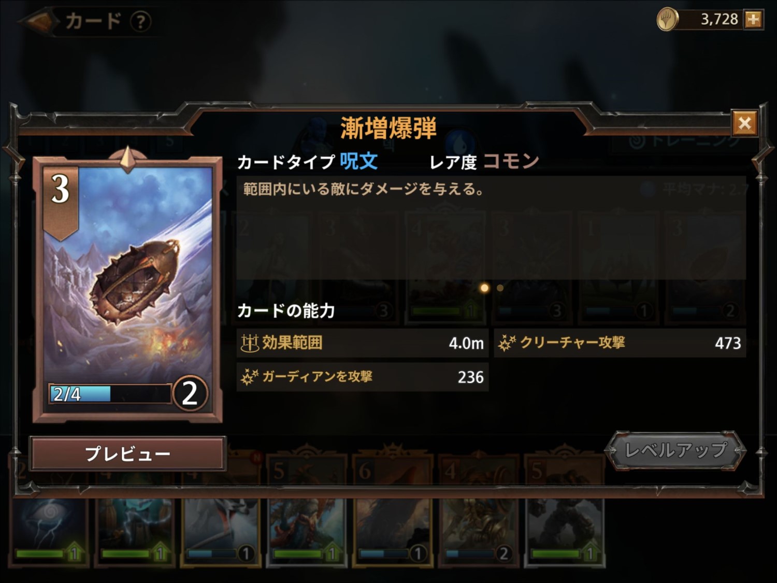Screen dimensions: 777x583
Task: Click the card description text box
Action: coord(491,228)
